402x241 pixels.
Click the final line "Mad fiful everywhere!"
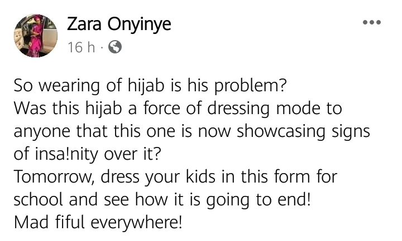pos(98,223)
